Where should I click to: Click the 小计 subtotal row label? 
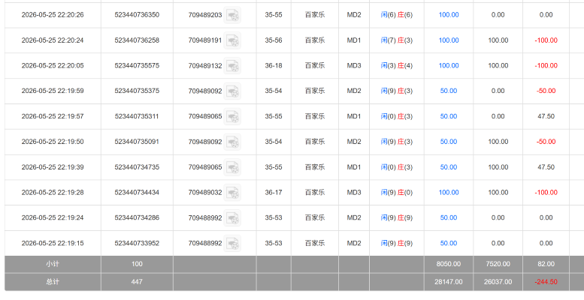click(53, 264)
